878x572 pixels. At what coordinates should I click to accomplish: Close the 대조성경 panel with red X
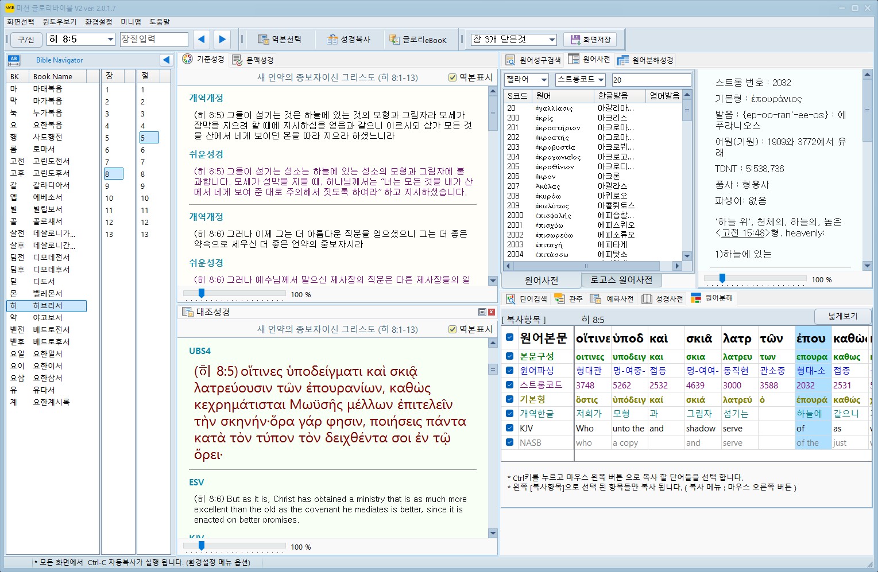492,312
